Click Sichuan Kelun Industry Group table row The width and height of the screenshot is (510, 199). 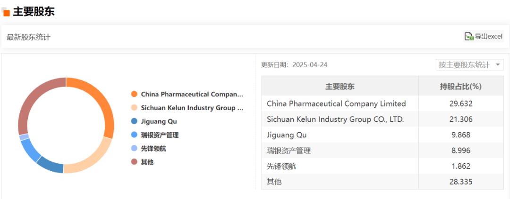pyautogui.click(x=382, y=119)
